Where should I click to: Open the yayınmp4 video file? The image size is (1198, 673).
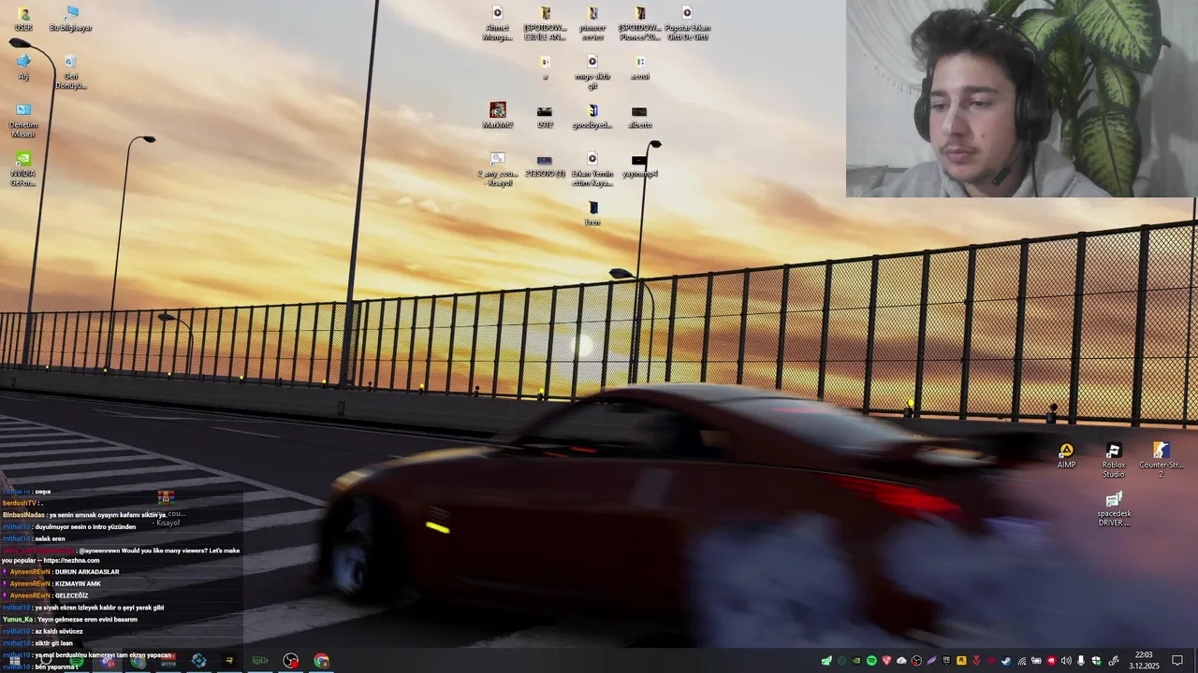pos(639,165)
